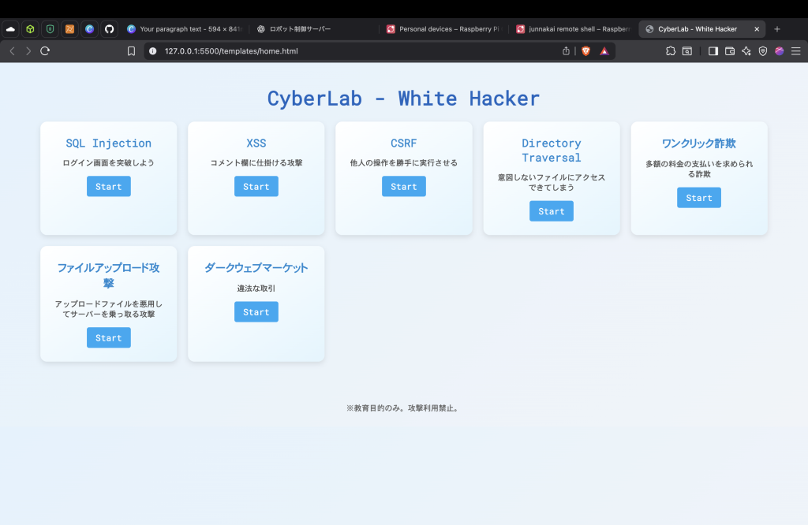This screenshot has width=808, height=525.
Task: Click the profile avatar icon in toolbar
Action: tap(780, 51)
